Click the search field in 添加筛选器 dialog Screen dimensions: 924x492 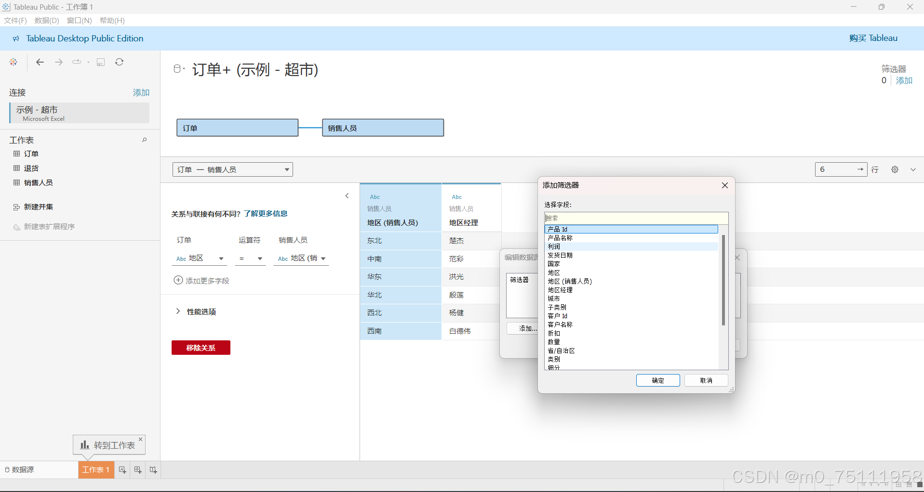coord(636,218)
